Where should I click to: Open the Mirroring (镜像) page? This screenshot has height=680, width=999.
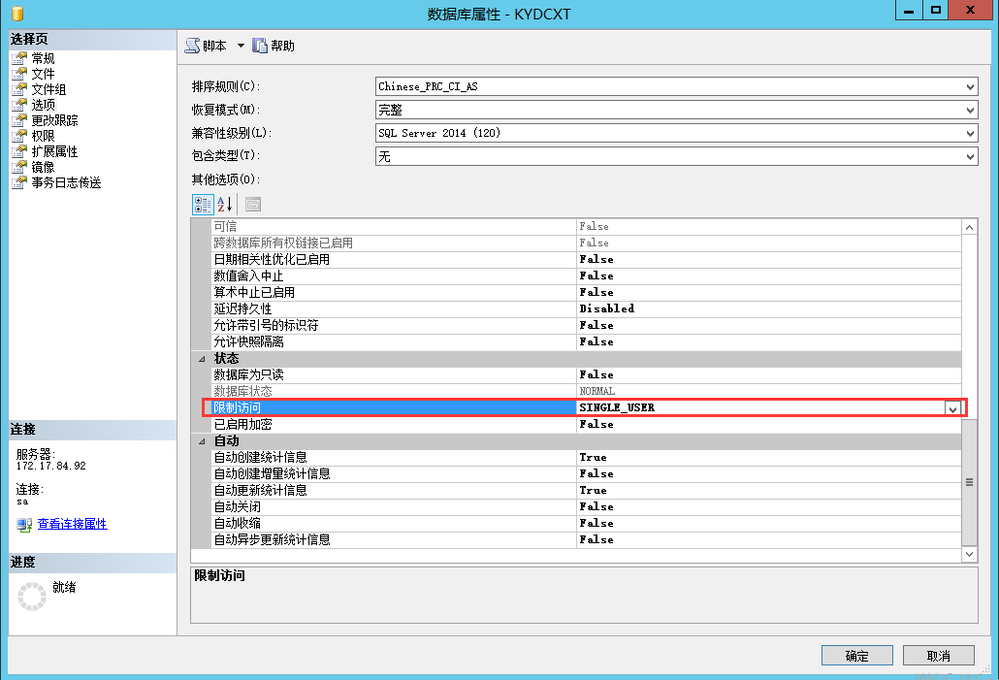click(44, 167)
